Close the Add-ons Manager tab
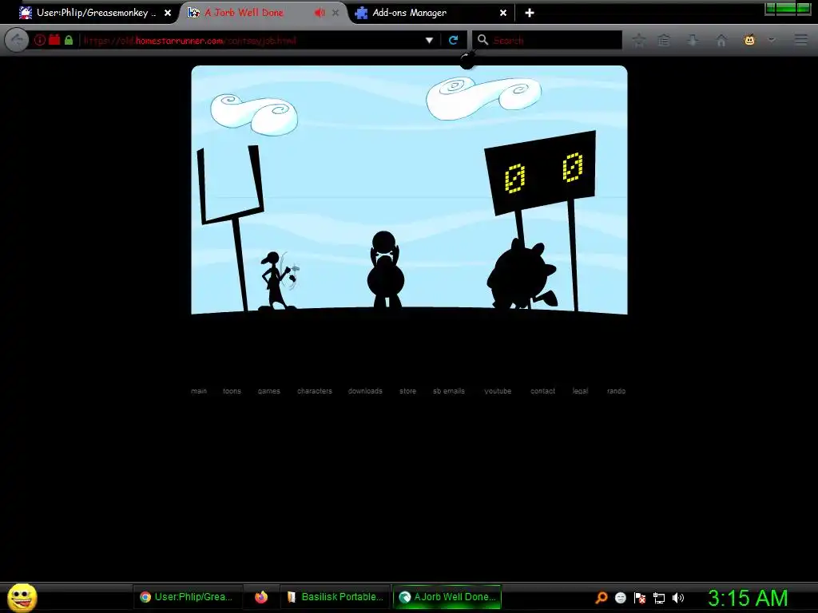The image size is (818, 613). click(x=503, y=13)
